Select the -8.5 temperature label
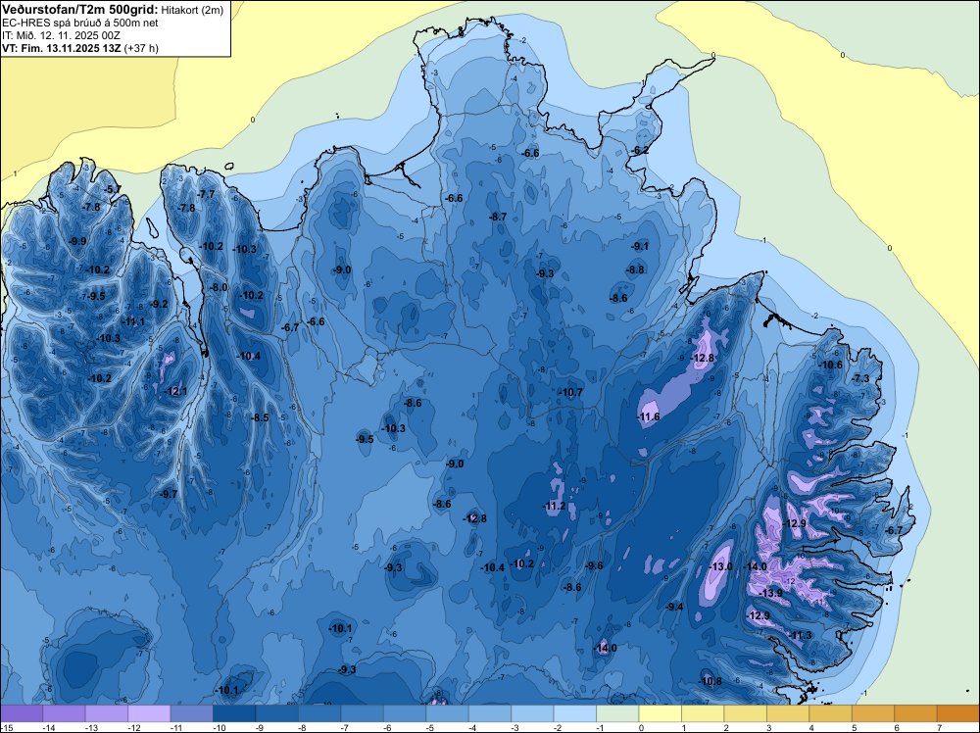Screen dimensions: 980x733 261,417
